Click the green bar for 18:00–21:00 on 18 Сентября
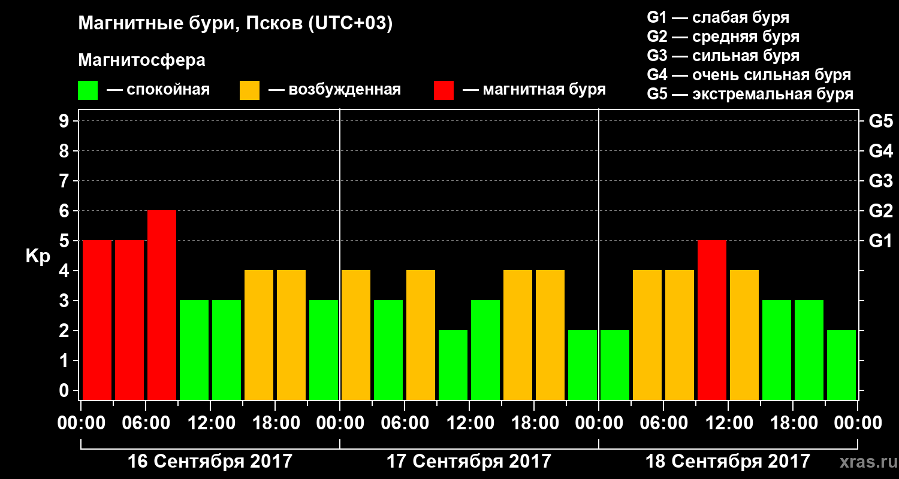899x479 pixels. point(809,350)
